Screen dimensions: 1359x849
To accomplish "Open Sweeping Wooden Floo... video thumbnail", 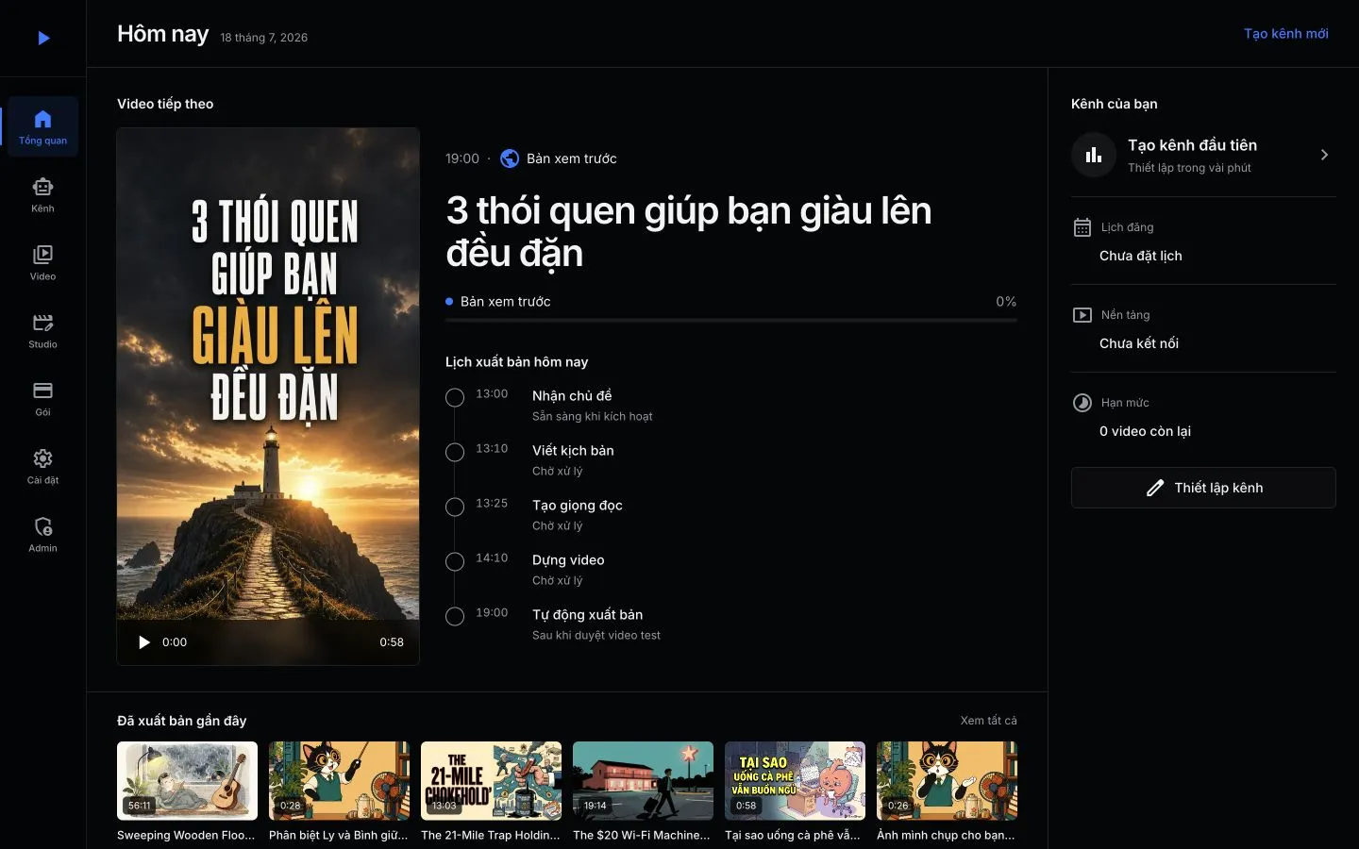I will (187, 780).
